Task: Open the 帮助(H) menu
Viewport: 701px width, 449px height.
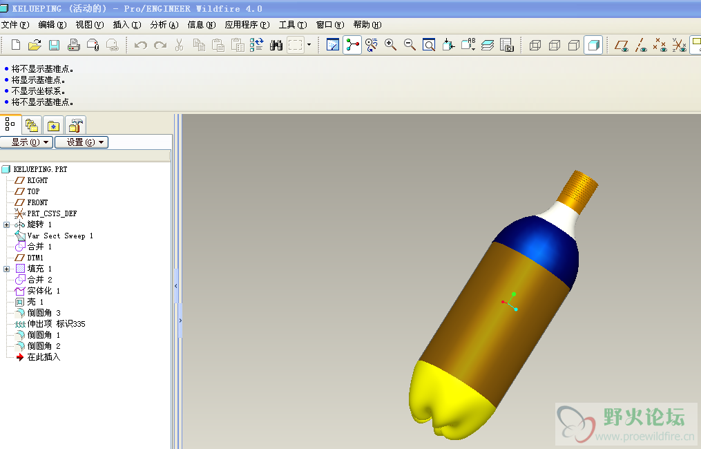Action: (367, 25)
